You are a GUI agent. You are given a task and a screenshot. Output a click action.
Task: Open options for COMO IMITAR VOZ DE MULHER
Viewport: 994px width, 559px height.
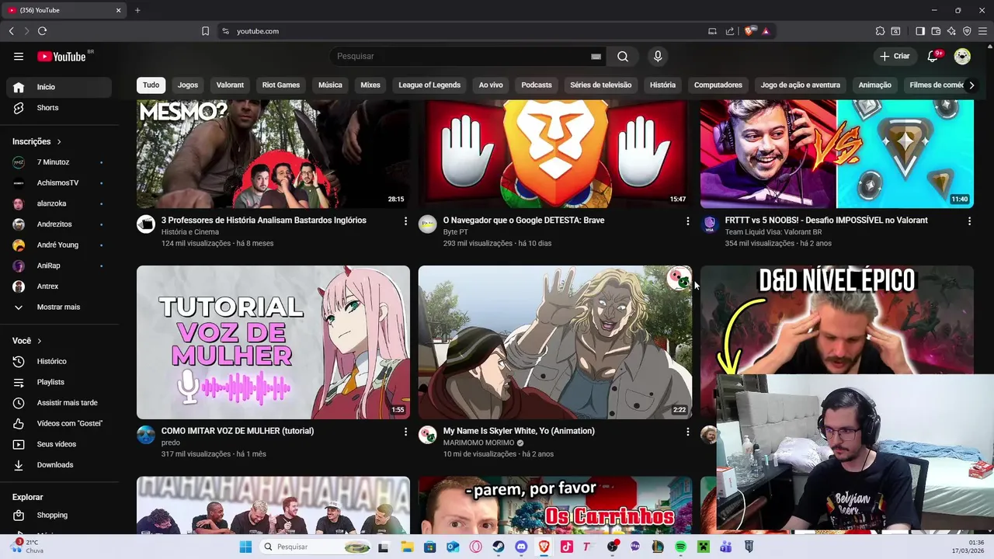405,432
